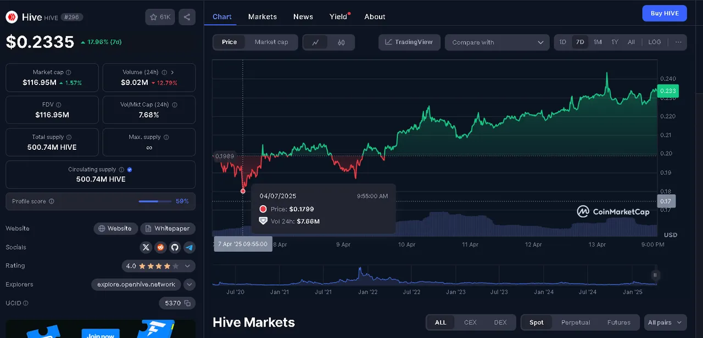Viewport: 703px width, 338px height.
Task: Select the Price chart toggle
Action: coord(230,42)
